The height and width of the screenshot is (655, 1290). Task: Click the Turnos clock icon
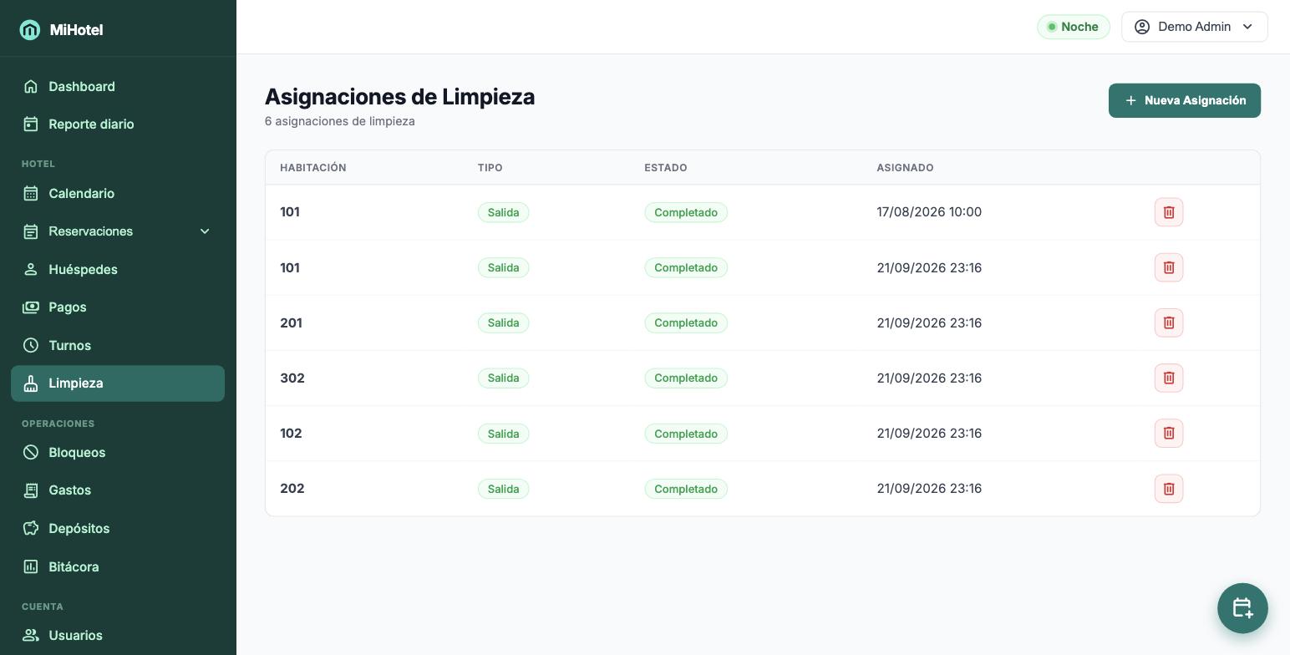click(x=31, y=345)
